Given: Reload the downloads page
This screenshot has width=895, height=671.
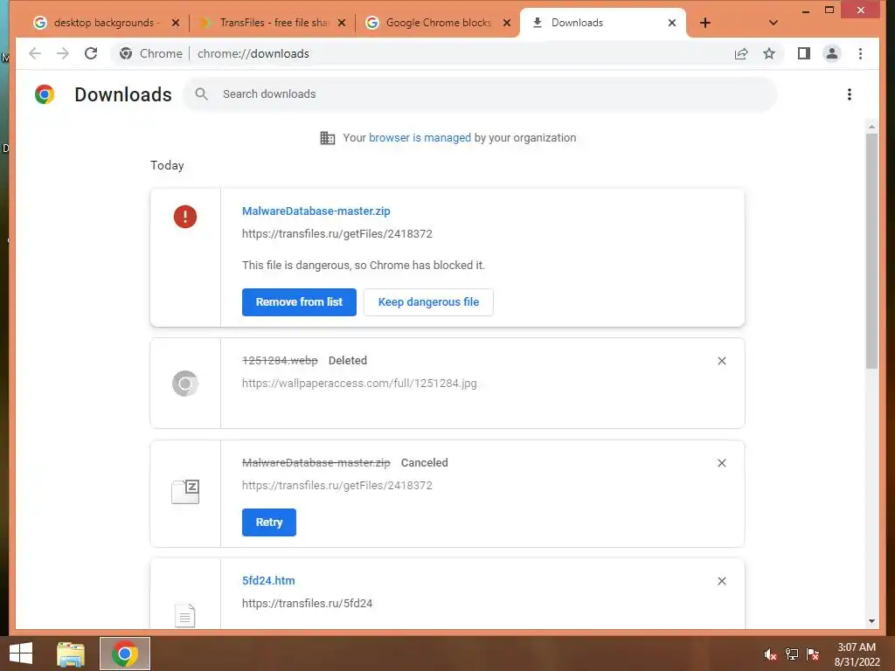Looking at the screenshot, I should pos(91,53).
